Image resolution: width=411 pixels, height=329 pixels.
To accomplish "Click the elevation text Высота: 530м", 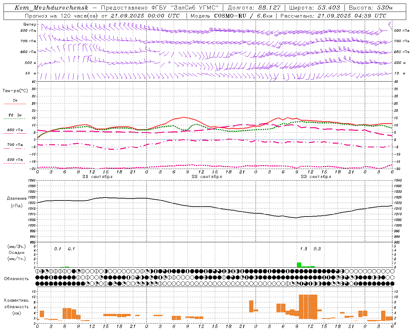I will pos(371,8).
